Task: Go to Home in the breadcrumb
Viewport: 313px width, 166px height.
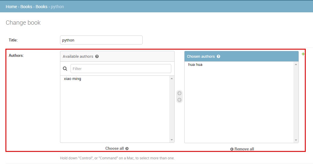Action: (x=11, y=7)
